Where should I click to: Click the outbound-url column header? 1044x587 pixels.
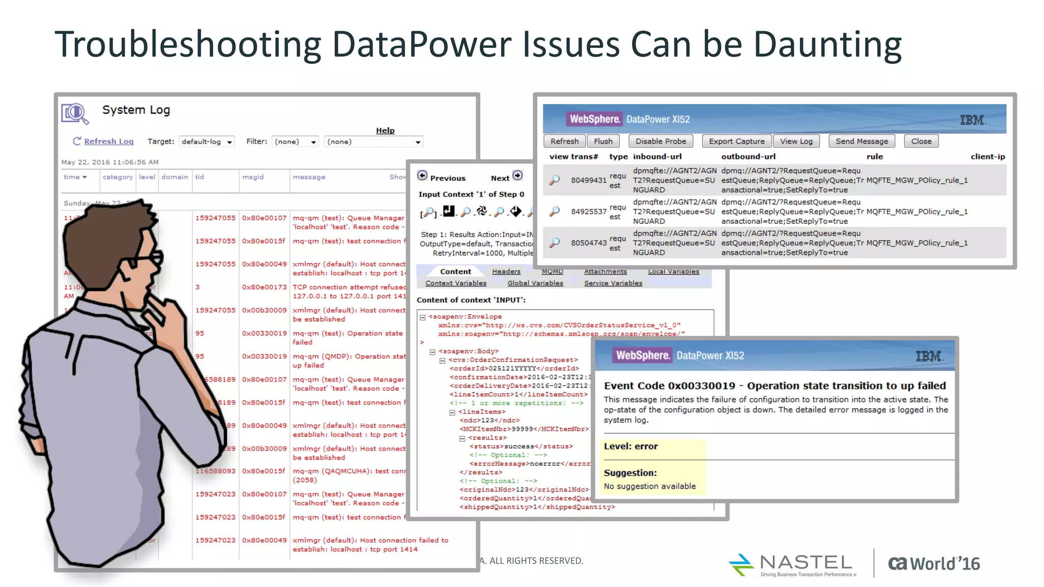(748, 156)
